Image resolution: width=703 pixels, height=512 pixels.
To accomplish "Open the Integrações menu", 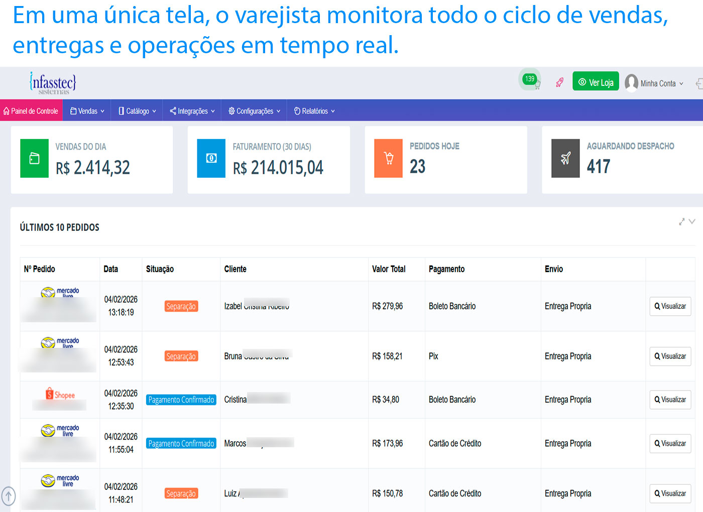I will (x=192, y=111).
